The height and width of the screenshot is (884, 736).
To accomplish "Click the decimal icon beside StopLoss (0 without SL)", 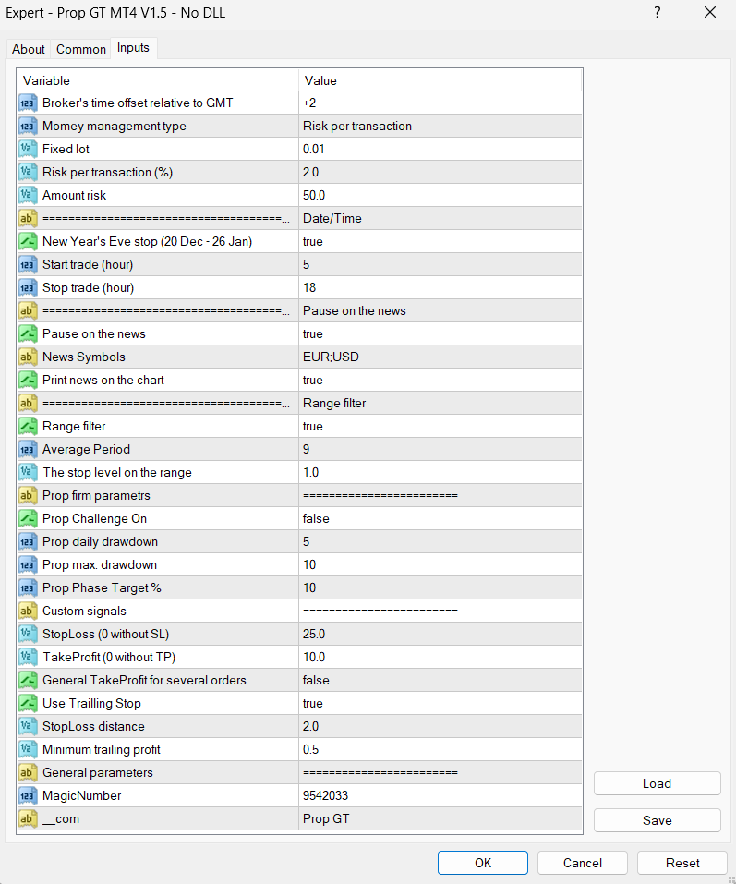I will point(28,635).
